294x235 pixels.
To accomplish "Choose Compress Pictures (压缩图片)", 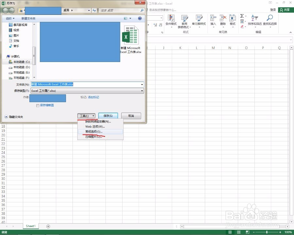I will point(101,137).
